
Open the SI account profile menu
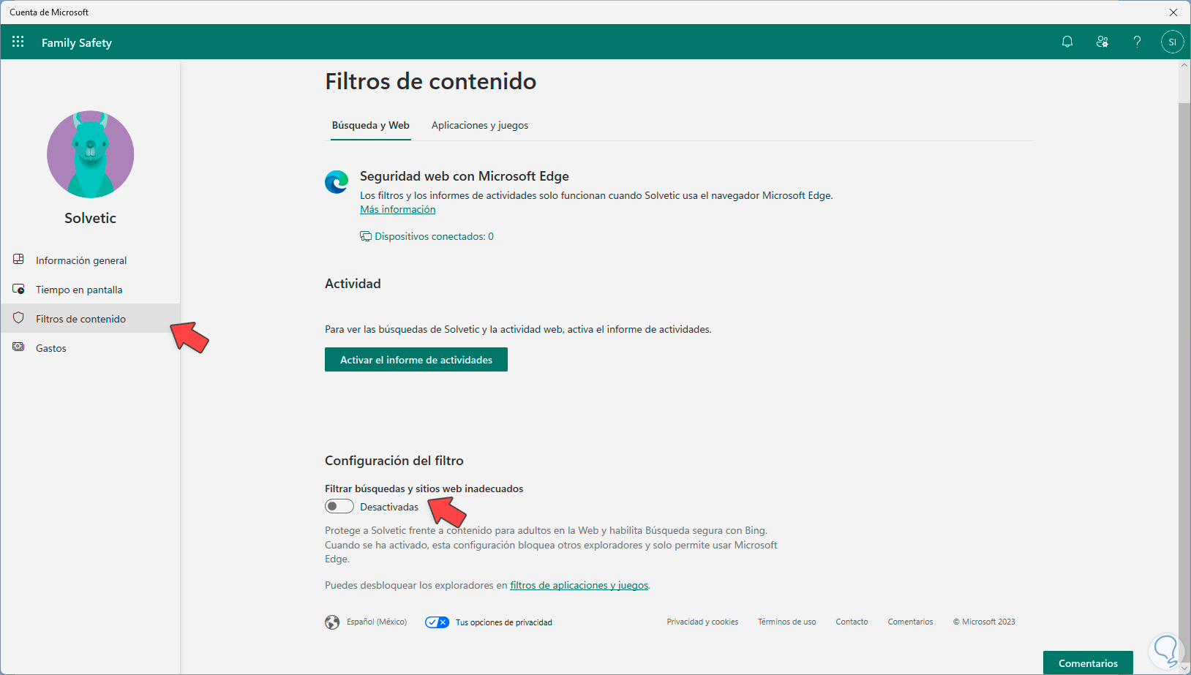pyautogui.click(x=1172, y=42)
